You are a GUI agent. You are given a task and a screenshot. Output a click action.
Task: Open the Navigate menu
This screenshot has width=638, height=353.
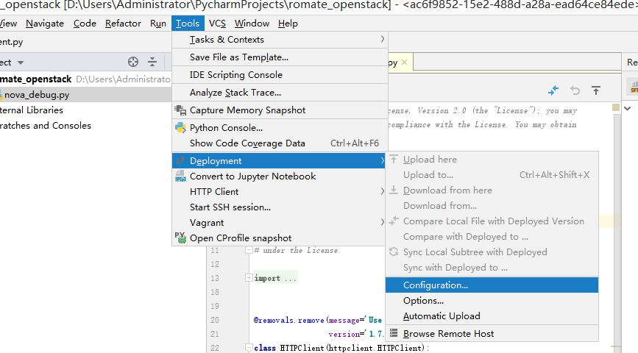45,24
